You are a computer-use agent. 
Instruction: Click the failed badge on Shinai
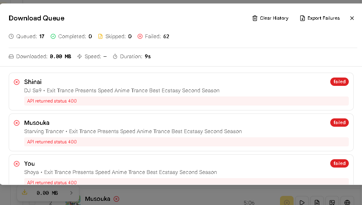(x=339, y=82)
